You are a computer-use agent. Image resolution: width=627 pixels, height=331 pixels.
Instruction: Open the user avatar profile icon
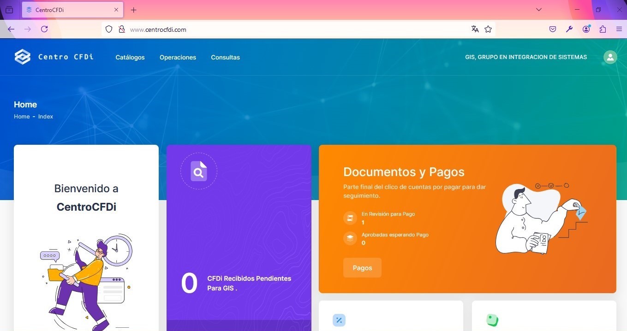(x=610, y=57)
